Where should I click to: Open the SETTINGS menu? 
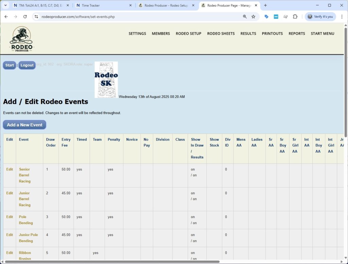(137, 34)
